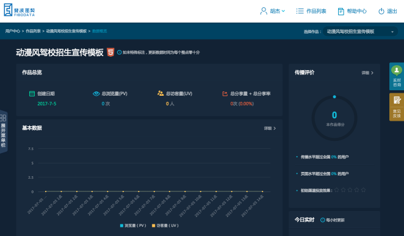
Task: Click the list icon beside 作品列表
Action: 300,11
